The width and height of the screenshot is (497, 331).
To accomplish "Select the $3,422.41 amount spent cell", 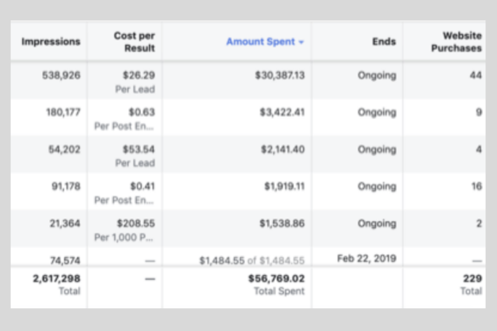I will (282, 113).
